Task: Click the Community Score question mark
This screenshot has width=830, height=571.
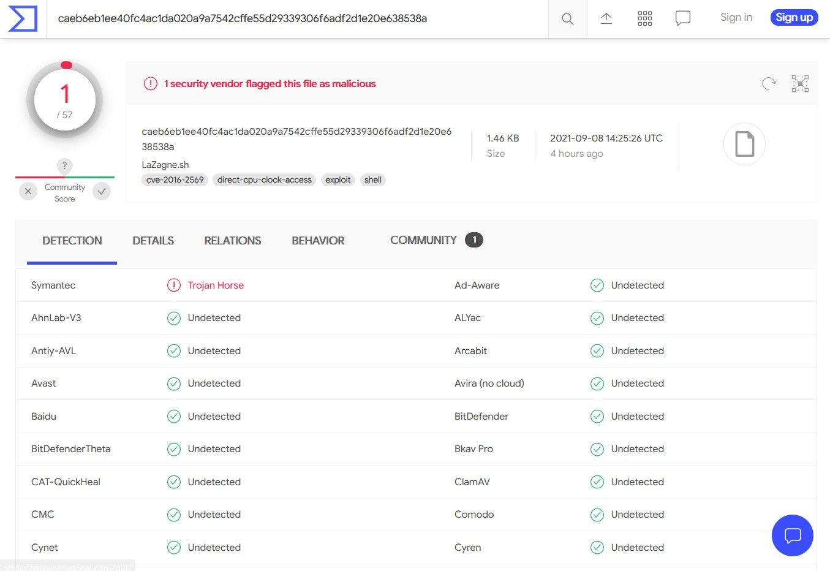Action: (x=64, y=166)
